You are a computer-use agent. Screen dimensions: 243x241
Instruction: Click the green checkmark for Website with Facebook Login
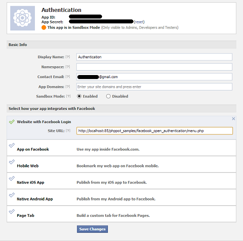coord(12,122)
